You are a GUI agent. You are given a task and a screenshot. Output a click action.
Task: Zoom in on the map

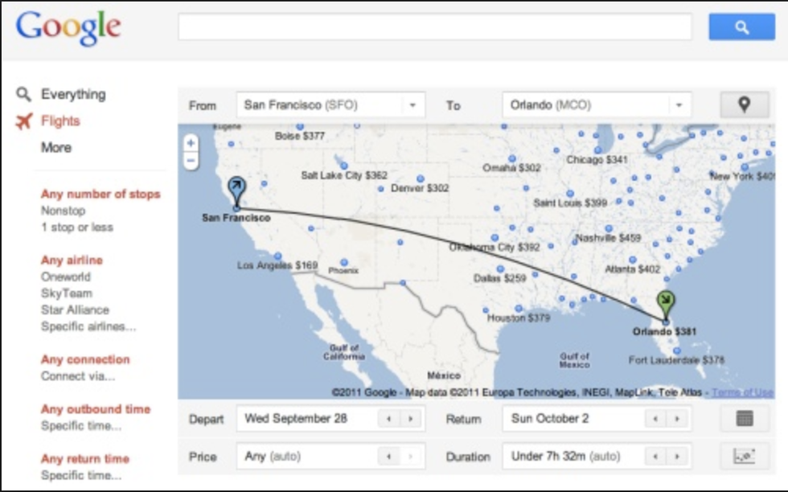click(191, 143)
